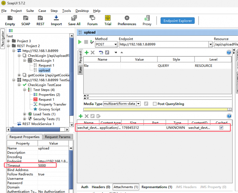Screen dimensions: 238x193
Task: Click the Trial toolbar icon
Action: point(108,21)
